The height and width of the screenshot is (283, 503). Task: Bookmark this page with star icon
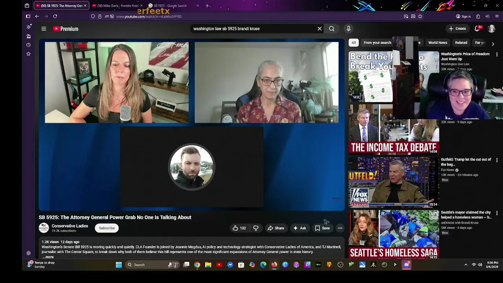pos(420,17)
